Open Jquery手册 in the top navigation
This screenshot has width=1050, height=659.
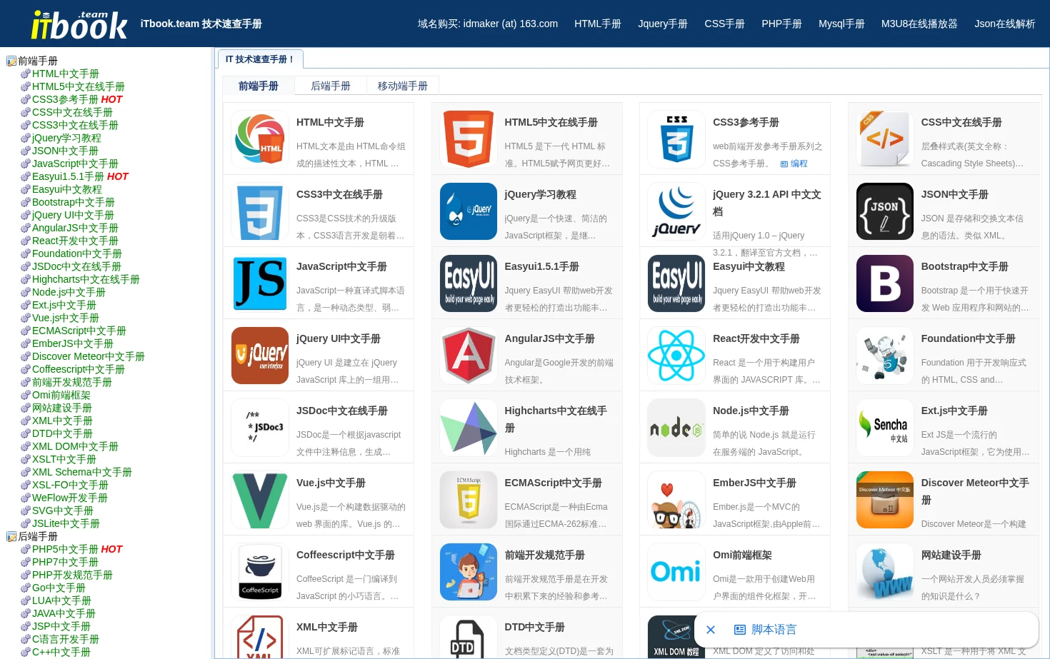[x=663, y=24]
